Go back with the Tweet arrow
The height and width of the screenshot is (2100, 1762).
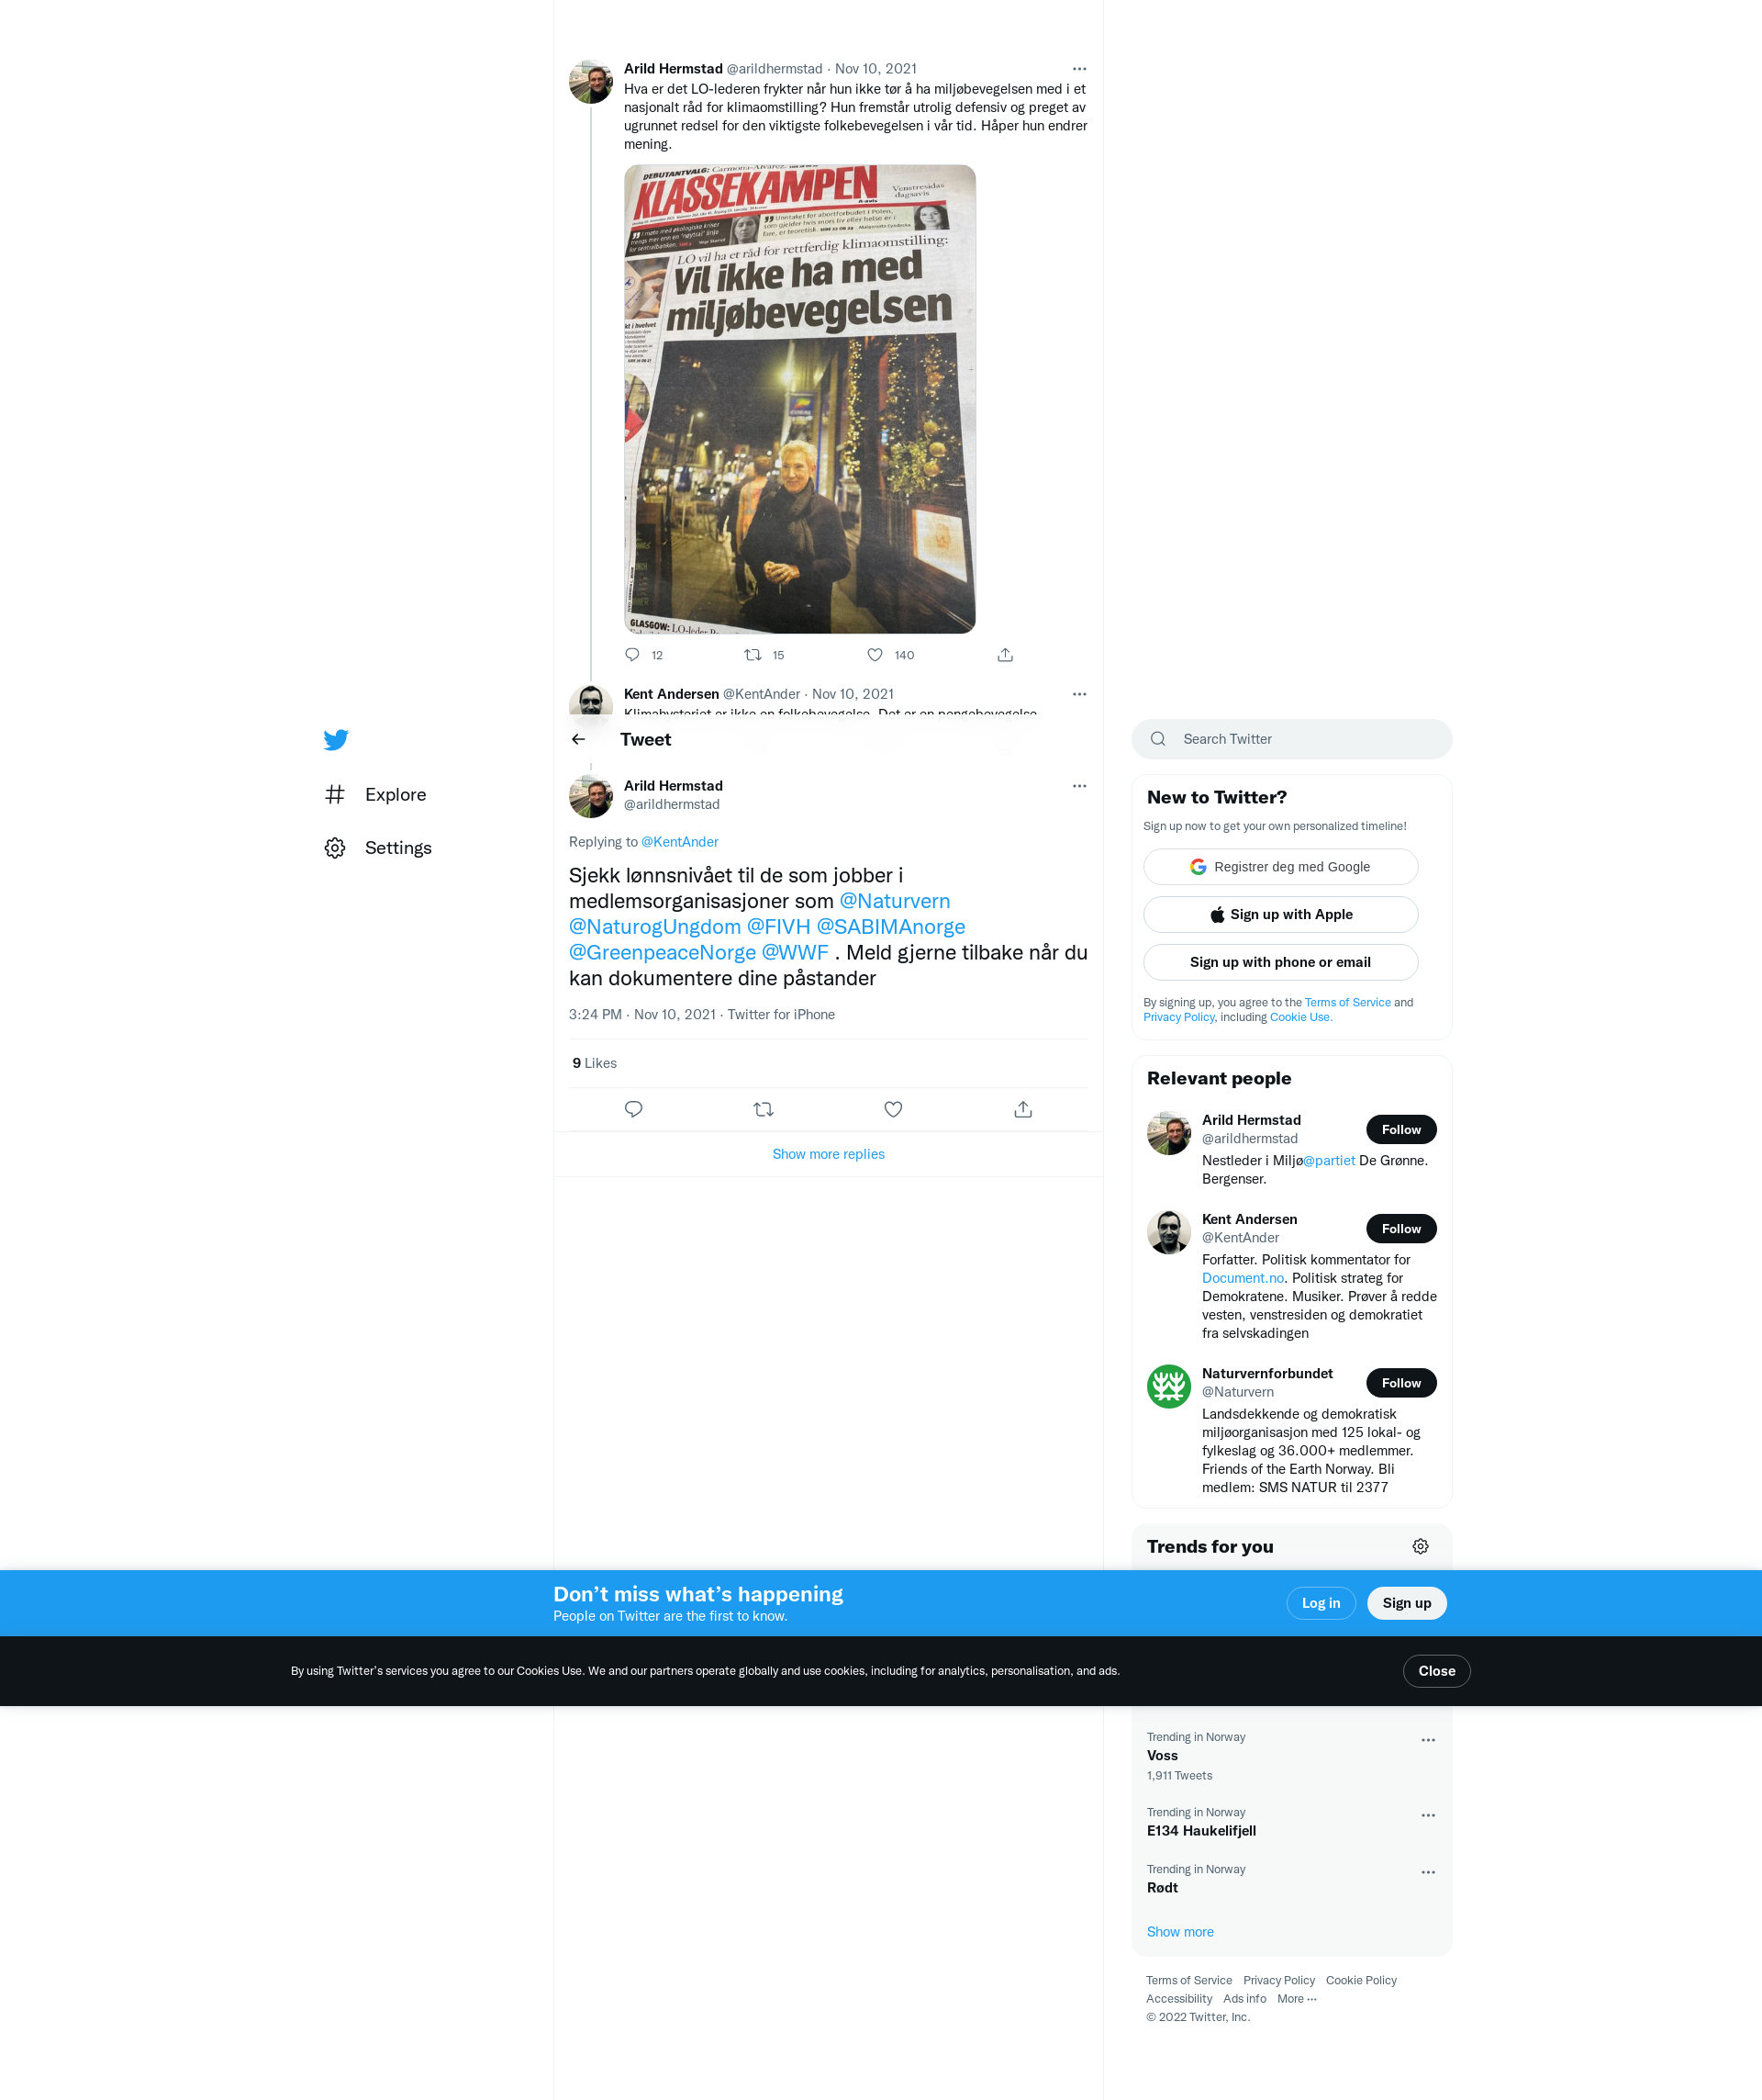[579, 739]
